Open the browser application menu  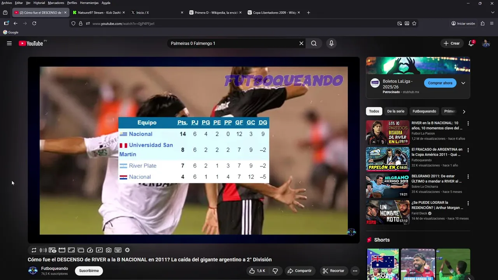click(x=492, y=23)
